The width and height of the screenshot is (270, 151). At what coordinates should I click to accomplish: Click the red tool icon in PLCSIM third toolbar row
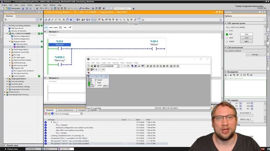(x=89, y=73)
